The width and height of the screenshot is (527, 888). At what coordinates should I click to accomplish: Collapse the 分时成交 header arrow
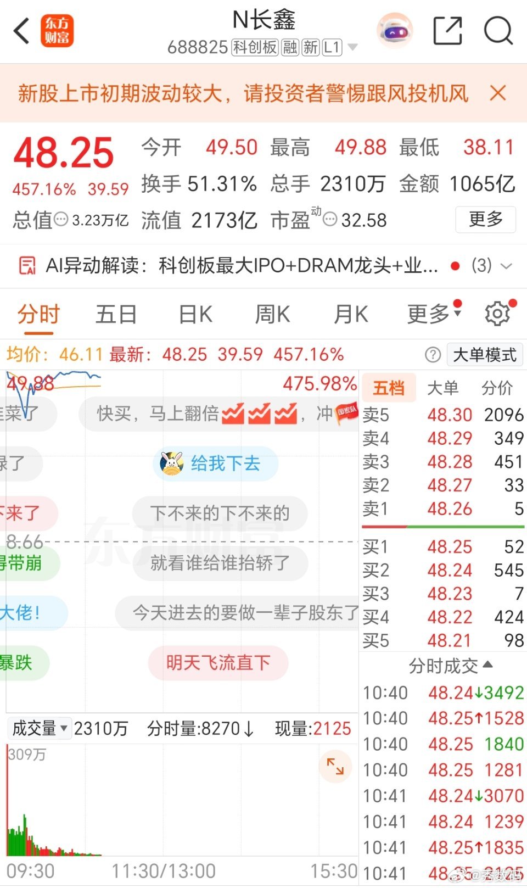point(487,664)
